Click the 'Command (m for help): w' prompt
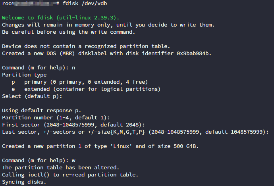This screenshot has height=186, width=274. pos(39,161)
